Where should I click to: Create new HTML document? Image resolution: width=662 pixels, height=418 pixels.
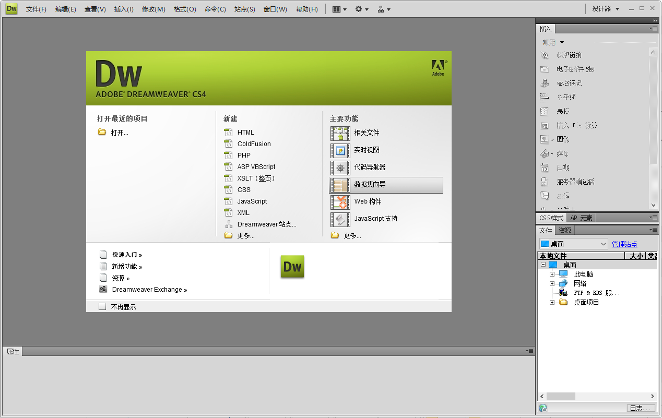(245, 133)
